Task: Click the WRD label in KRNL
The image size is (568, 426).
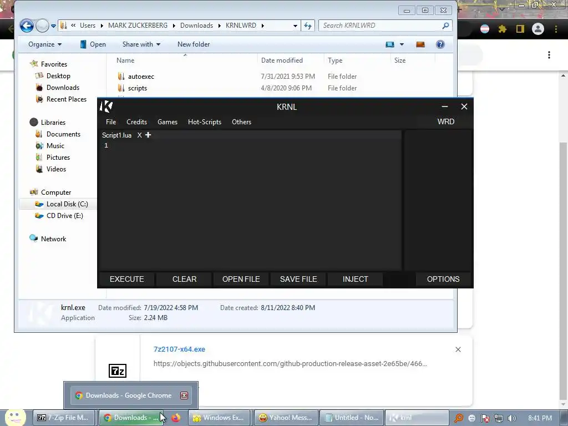Action: tap(445, 121)
